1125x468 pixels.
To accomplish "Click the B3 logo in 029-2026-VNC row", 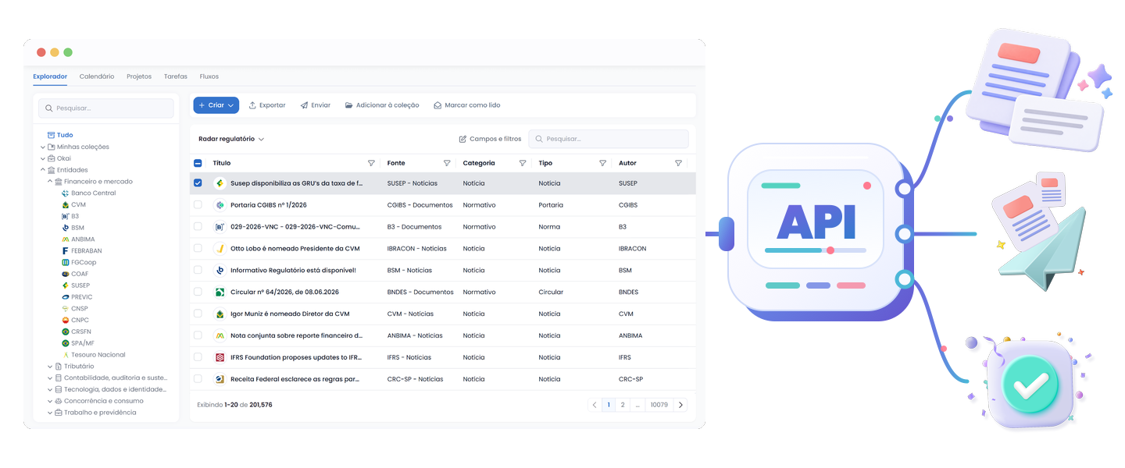I will tap(220, 227).
